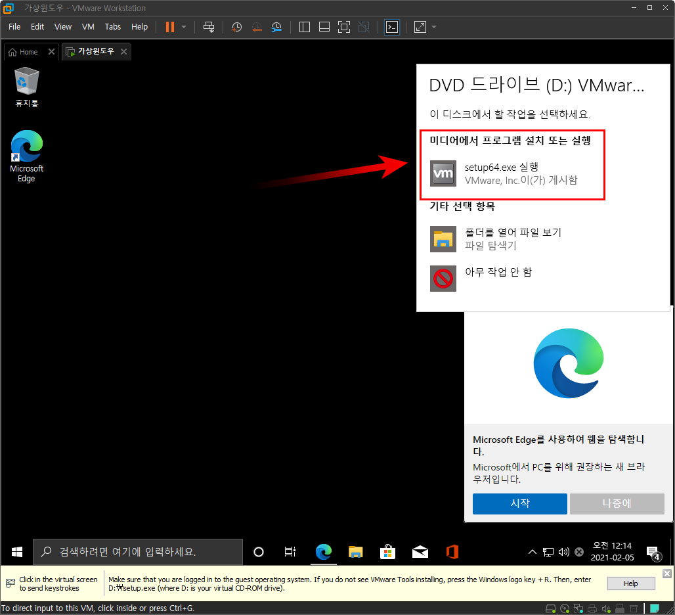Click Help button in install bar
This screenshot has width=675, height=615.
[x=630, y=583]
